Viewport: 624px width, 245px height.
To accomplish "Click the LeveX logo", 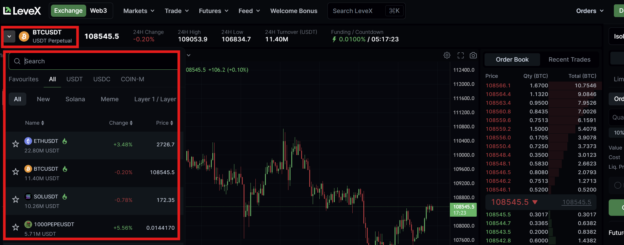I will pyautogui.click(x=22, y=11).
